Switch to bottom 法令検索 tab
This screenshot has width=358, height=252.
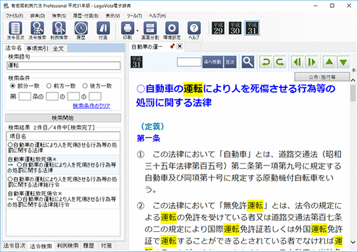[x=41, y=246]
